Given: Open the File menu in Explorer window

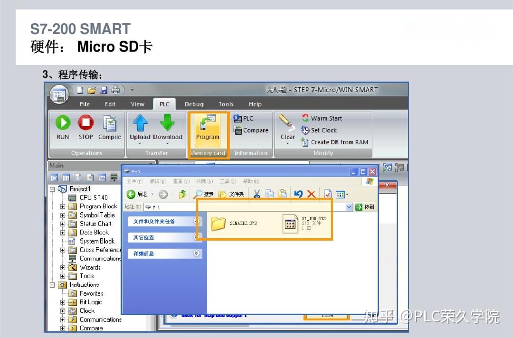Looking at the screenshot, I should [x=134, y=181].
